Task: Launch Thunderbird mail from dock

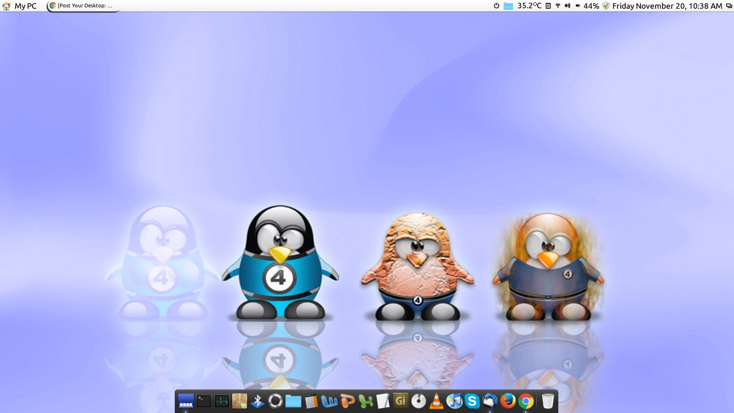Action: [x=490, y=401]
